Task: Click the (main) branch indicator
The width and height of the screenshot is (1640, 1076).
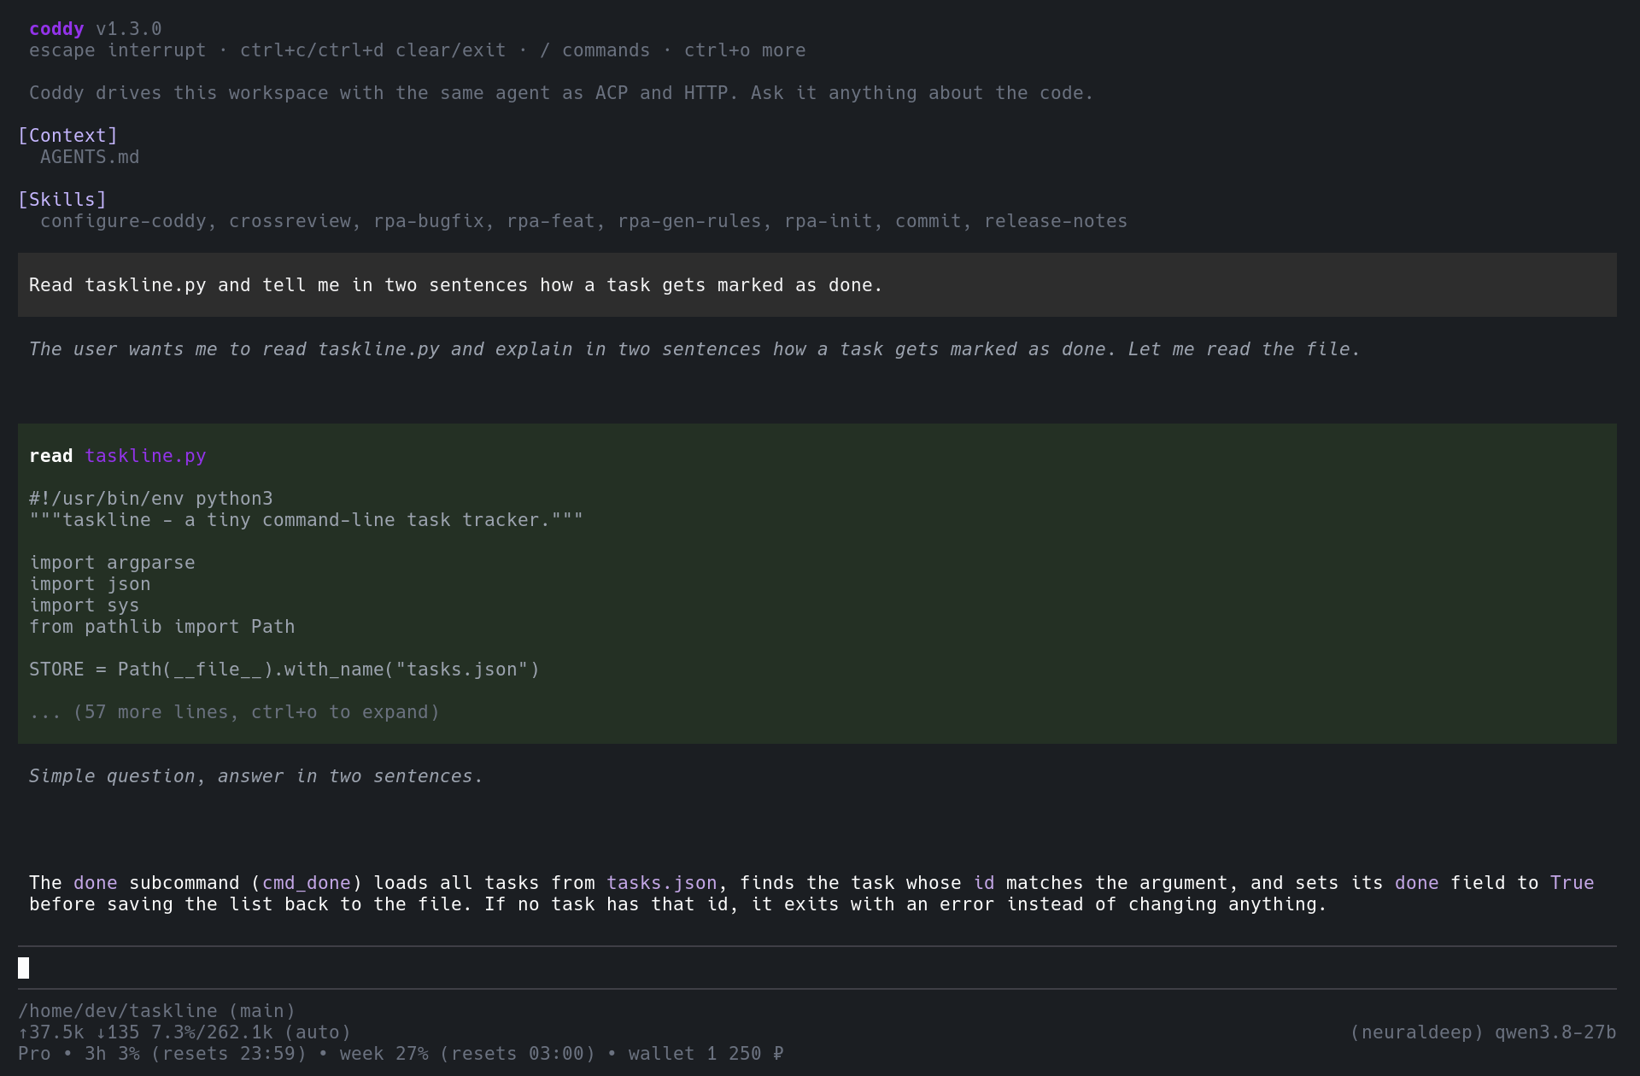Action: pos(262,1011)
